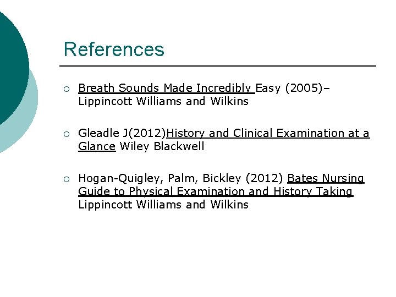Viewport: 396px width, 297px height.
Task: Open History and Clinical Examination underlined title
Action: (268, 133)
